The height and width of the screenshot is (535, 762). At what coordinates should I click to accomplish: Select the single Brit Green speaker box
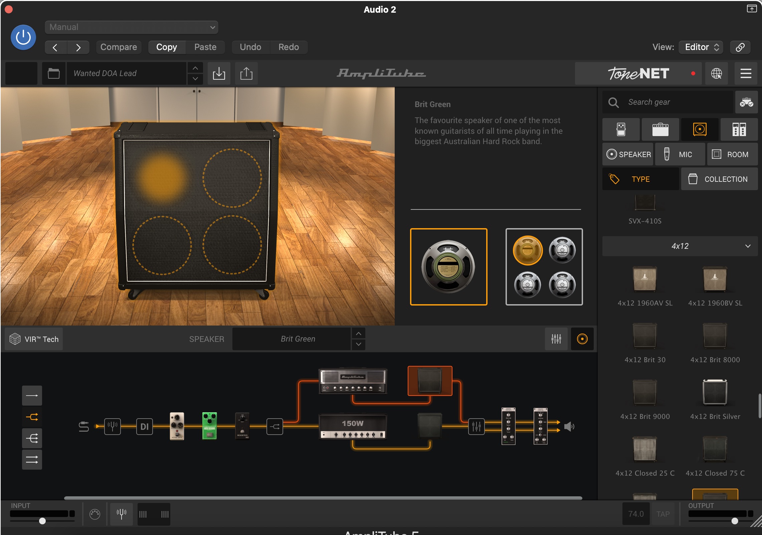pyautogui.click(x=448, y=267)
